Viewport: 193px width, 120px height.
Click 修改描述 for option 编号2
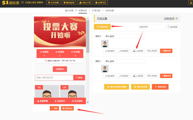[x=124, y=51]
